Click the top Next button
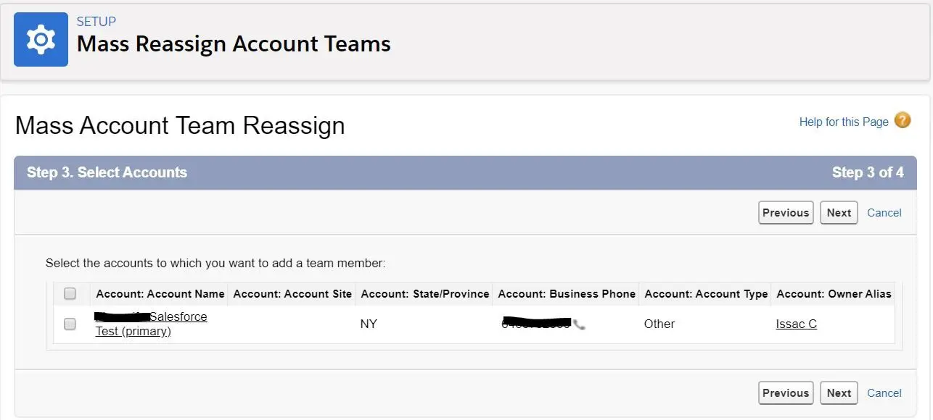Image resolution: width=933 pixels, height=420 pixels. (839, 213)
